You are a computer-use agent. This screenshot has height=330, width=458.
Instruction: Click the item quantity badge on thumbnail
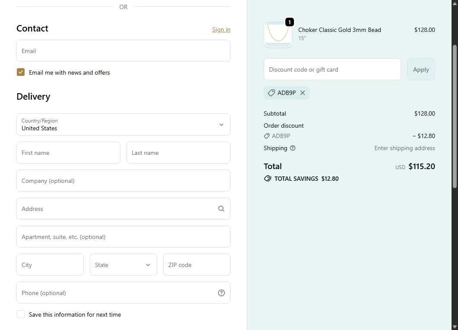pyautogui.click(x=289, y=22)
